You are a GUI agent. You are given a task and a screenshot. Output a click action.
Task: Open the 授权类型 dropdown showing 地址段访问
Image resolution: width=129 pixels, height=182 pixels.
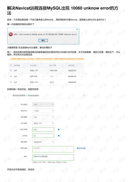click(x=43, y=142)
